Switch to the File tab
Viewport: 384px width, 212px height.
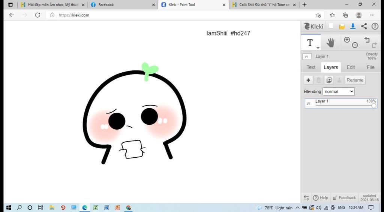[x=370, y=67]
